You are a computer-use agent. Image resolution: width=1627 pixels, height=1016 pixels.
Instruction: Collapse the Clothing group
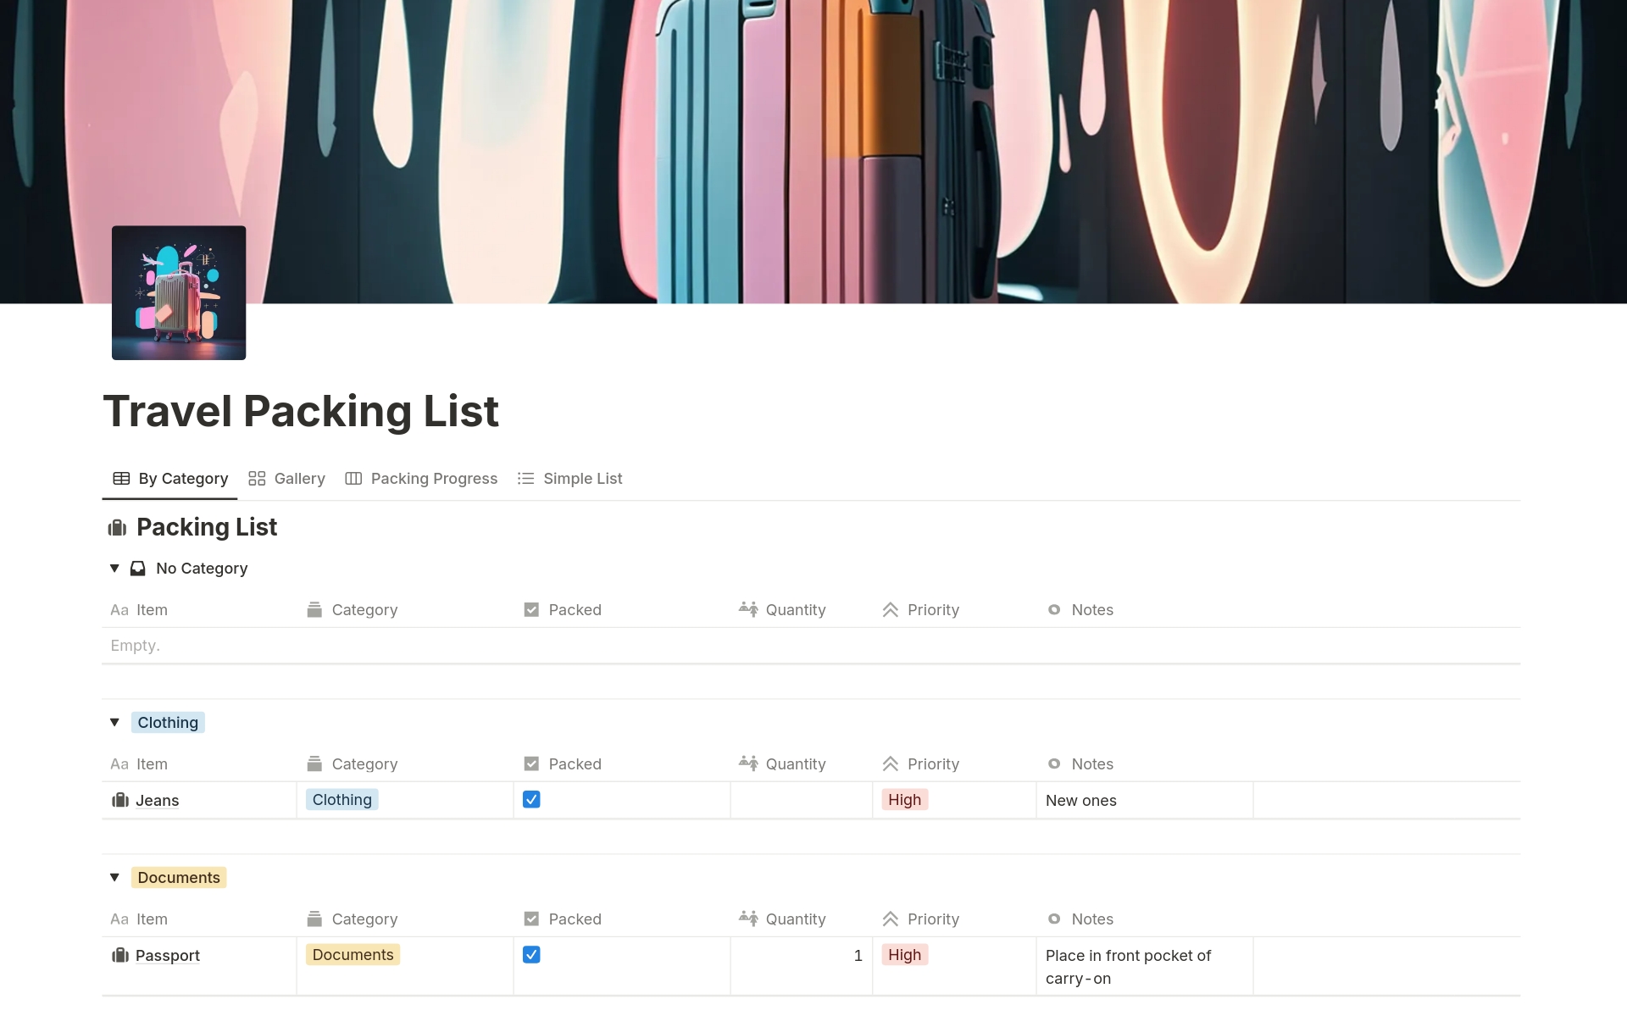point(114,723)
